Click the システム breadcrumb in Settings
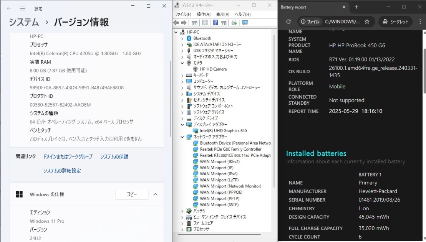426x242 pixels. tap(24, 22)
